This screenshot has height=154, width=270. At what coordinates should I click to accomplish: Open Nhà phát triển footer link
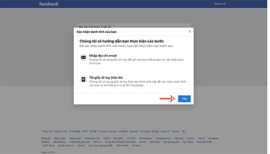(205, 142)
